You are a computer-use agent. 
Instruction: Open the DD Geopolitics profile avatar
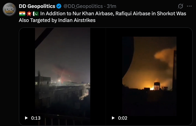[9, 9]
